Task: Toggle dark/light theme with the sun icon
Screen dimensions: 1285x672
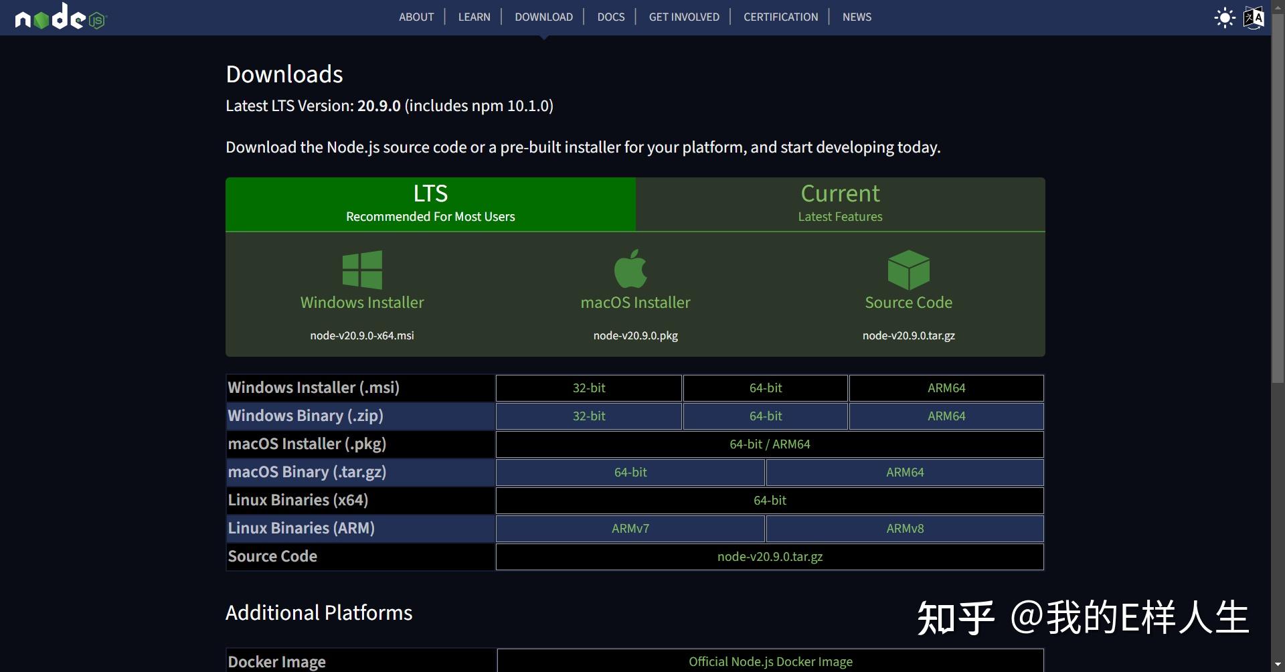Action: coord(1224,17)
